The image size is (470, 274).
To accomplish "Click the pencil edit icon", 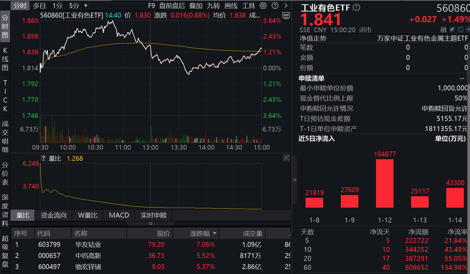I will pos(452,29).
